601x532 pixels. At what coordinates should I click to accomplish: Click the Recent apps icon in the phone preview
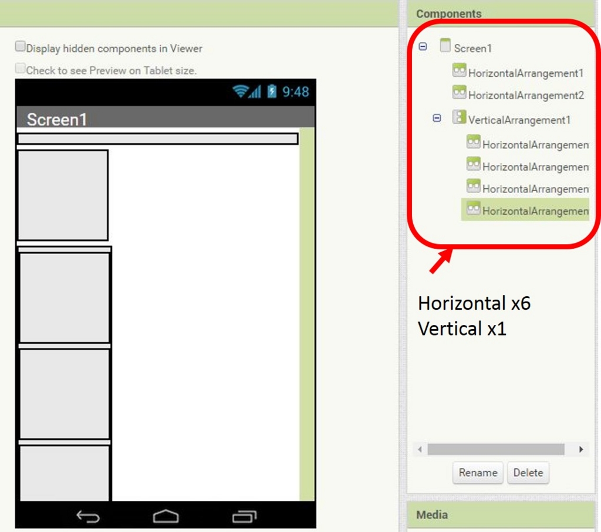[244, 516]
